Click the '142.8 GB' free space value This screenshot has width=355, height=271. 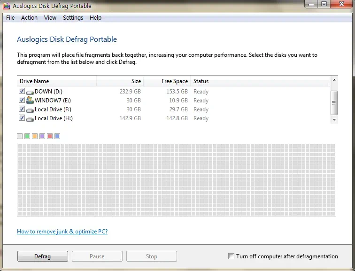(x=177, y=118)
